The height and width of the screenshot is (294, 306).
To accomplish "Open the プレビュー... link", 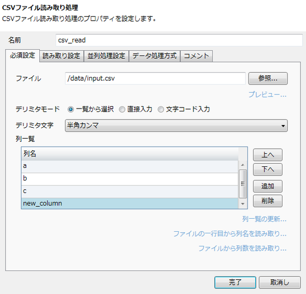I will click(x=267, y=95).
